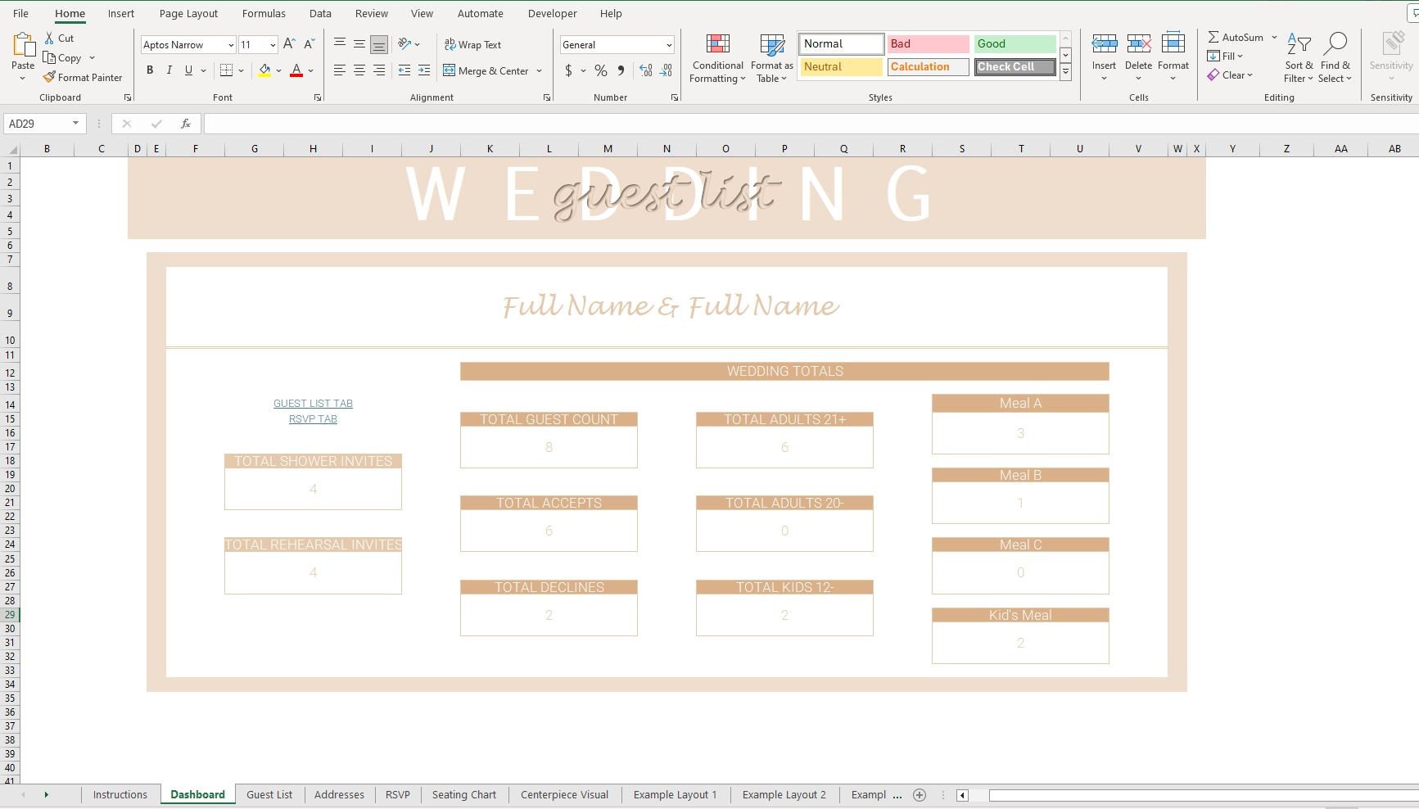Viewport: 1419px width, 809px height.
Task: Select the red Font Color swatch
Action: [x=296, y=71]
